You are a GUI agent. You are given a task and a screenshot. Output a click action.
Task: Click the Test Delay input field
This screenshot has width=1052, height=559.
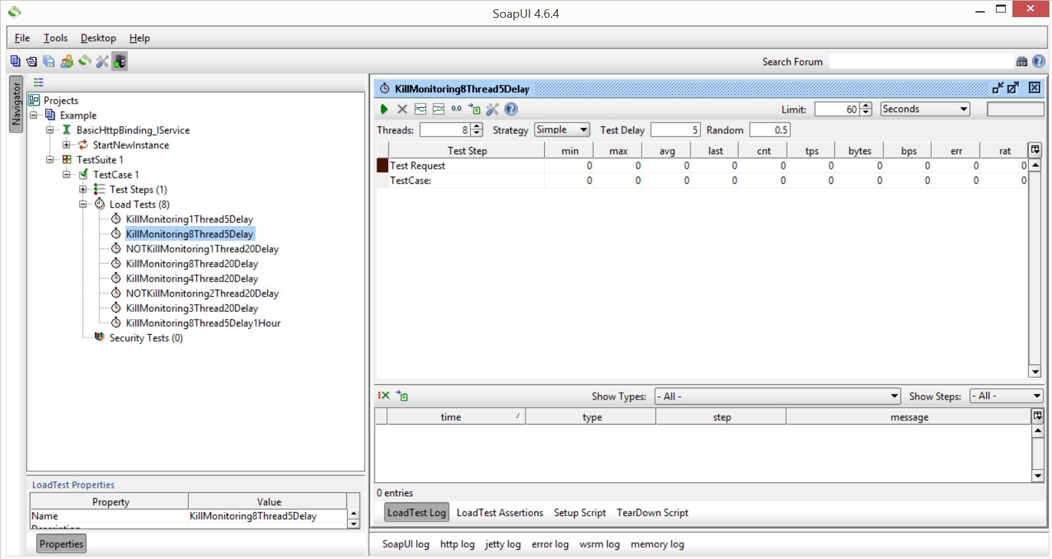[675, 130]
